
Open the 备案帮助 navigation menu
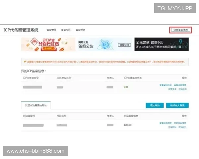(81, 30)
